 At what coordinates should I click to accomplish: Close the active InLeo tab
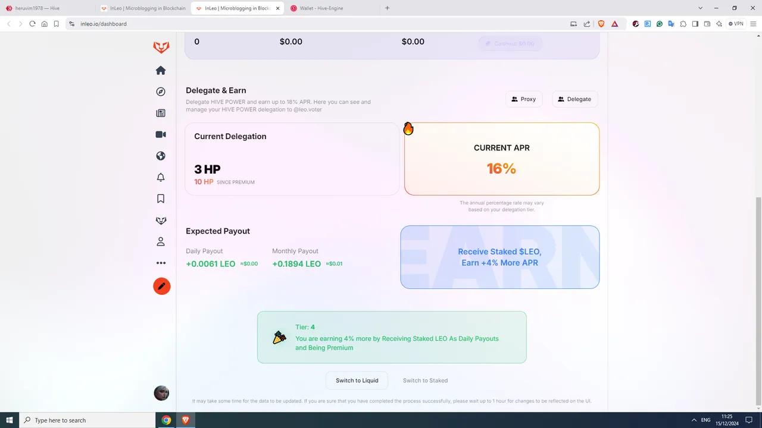[x=277, y=8]
